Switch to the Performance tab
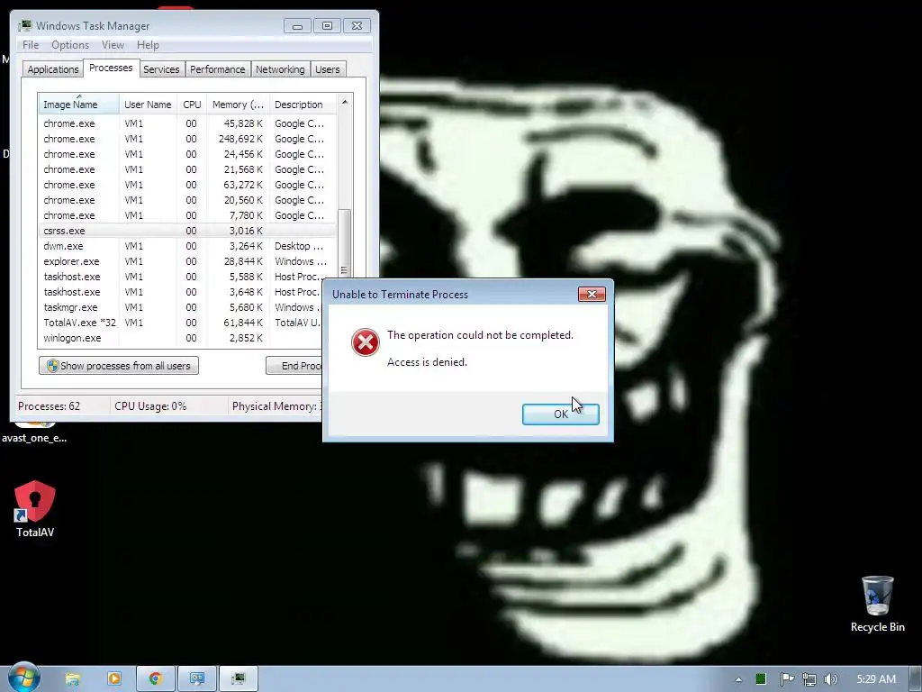The width and height of the screenshot is (922, 692). click(x=217, y=68)
